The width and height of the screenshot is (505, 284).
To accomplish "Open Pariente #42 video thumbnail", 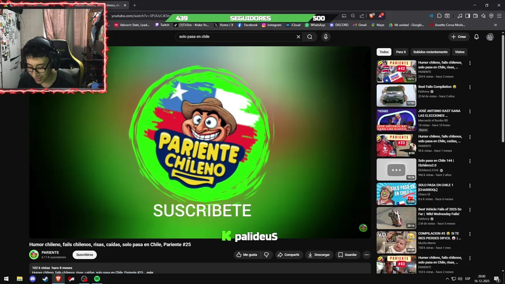I will tap(396, 71).
